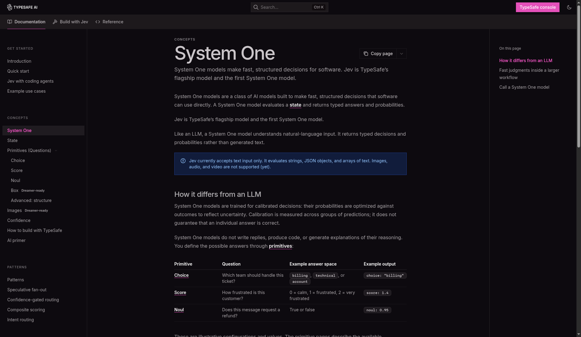This screenshot has height=337, width=581.
Task: Select System One in the sidebar
Action: [x=43, y=131]
